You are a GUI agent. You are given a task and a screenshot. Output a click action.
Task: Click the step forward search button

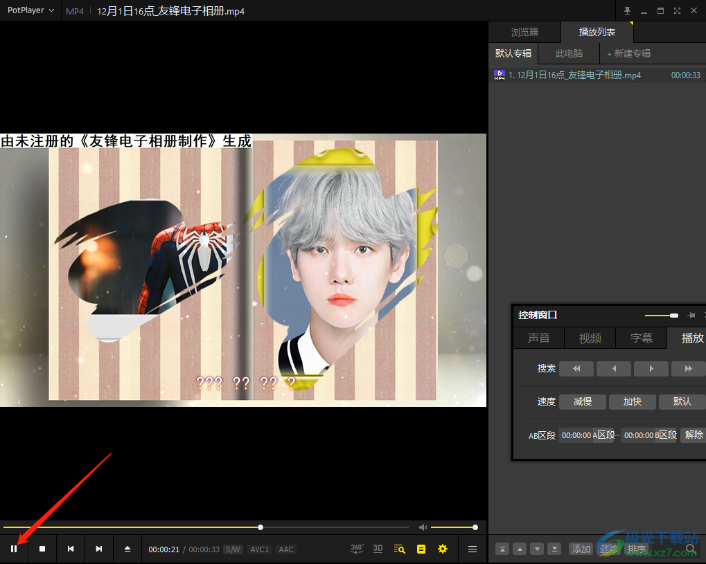[651, 368]
